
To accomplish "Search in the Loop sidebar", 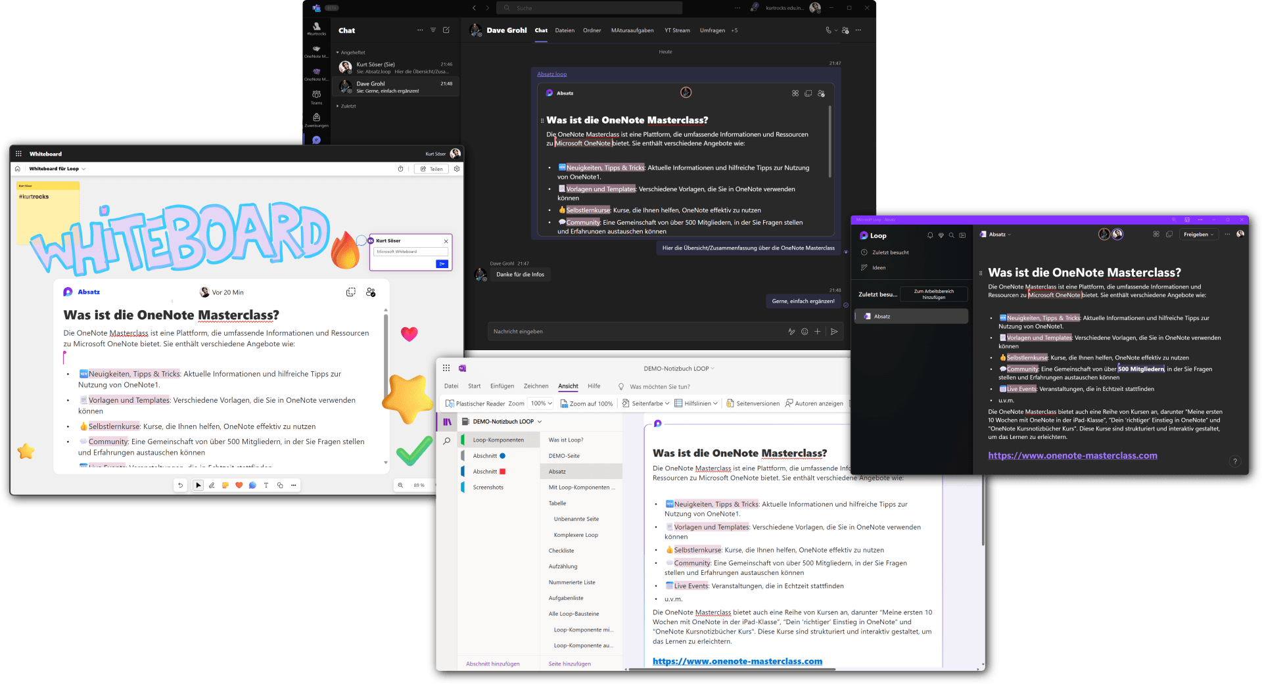I will pos(951,235).
